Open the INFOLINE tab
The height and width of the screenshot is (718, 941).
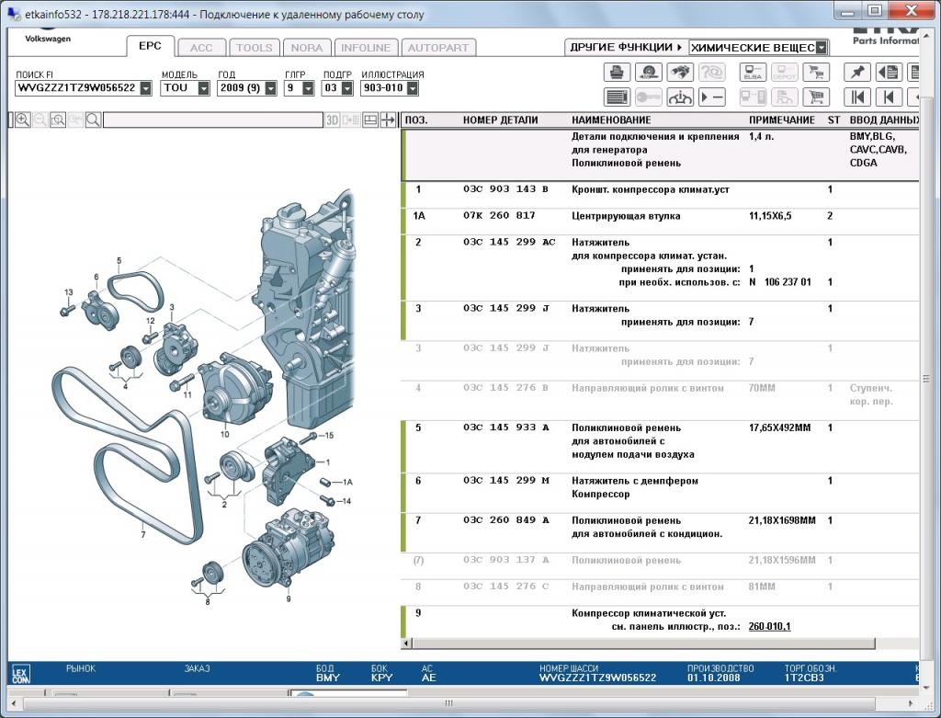pos(366,48)
